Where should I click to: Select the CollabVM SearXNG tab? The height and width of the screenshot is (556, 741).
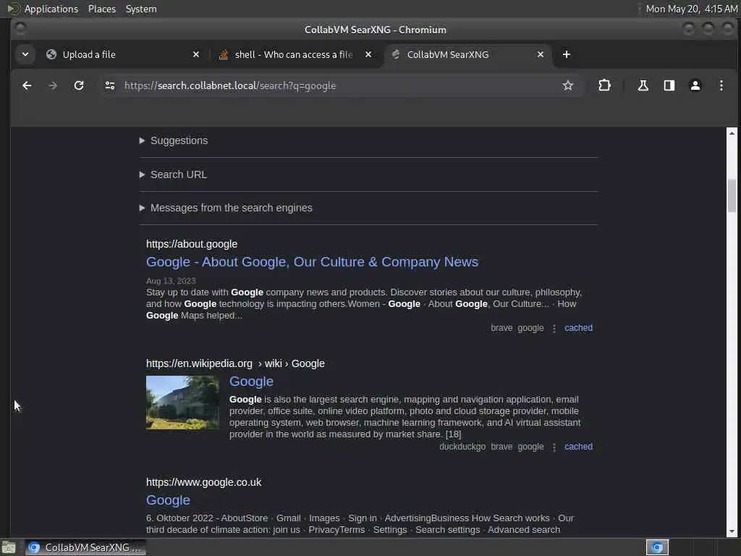point(468,54)
